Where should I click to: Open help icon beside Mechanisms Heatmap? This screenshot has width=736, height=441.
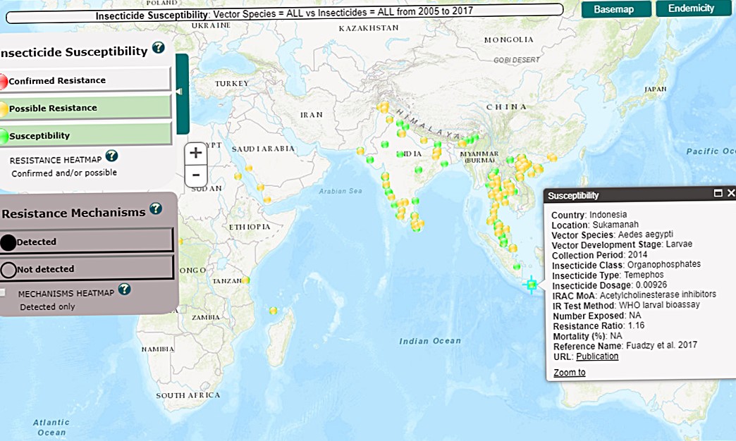coord(124,289)
